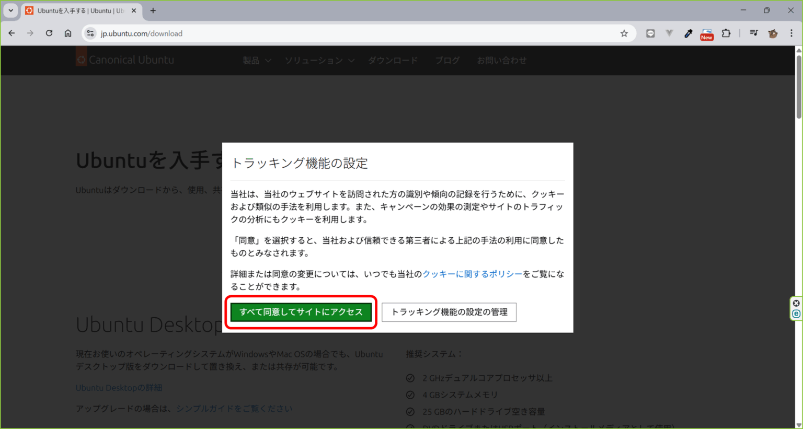Screen dimensions: 803x429
Task: Select the ダウンロード menu item
Action: (x=393, y=60)
